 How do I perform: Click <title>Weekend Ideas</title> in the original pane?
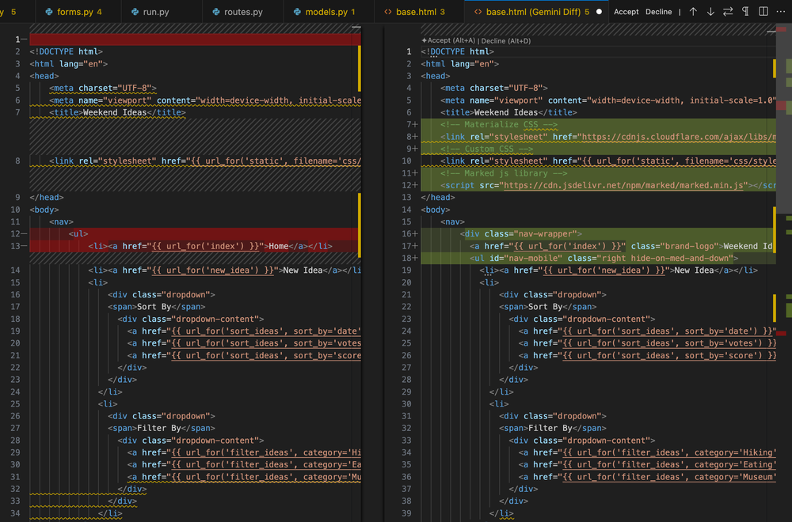pyautogui.click(x=117, y=112)
